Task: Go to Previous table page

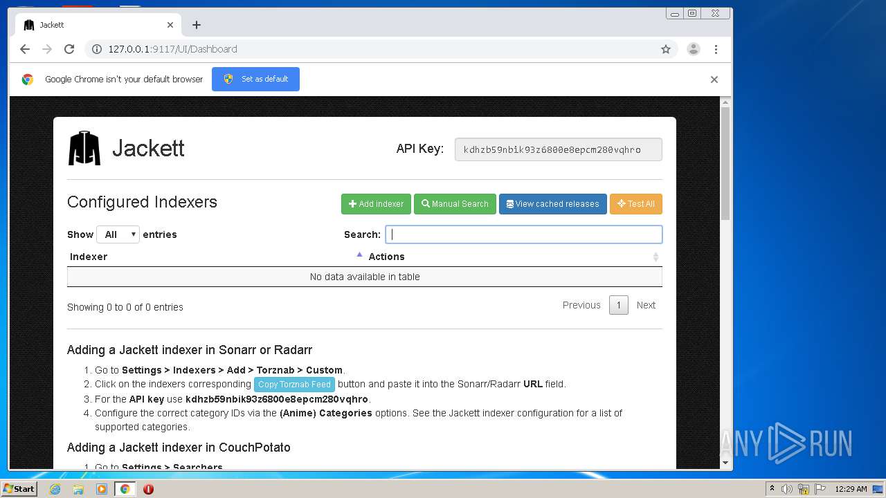Action: click(x=581, y=305)
